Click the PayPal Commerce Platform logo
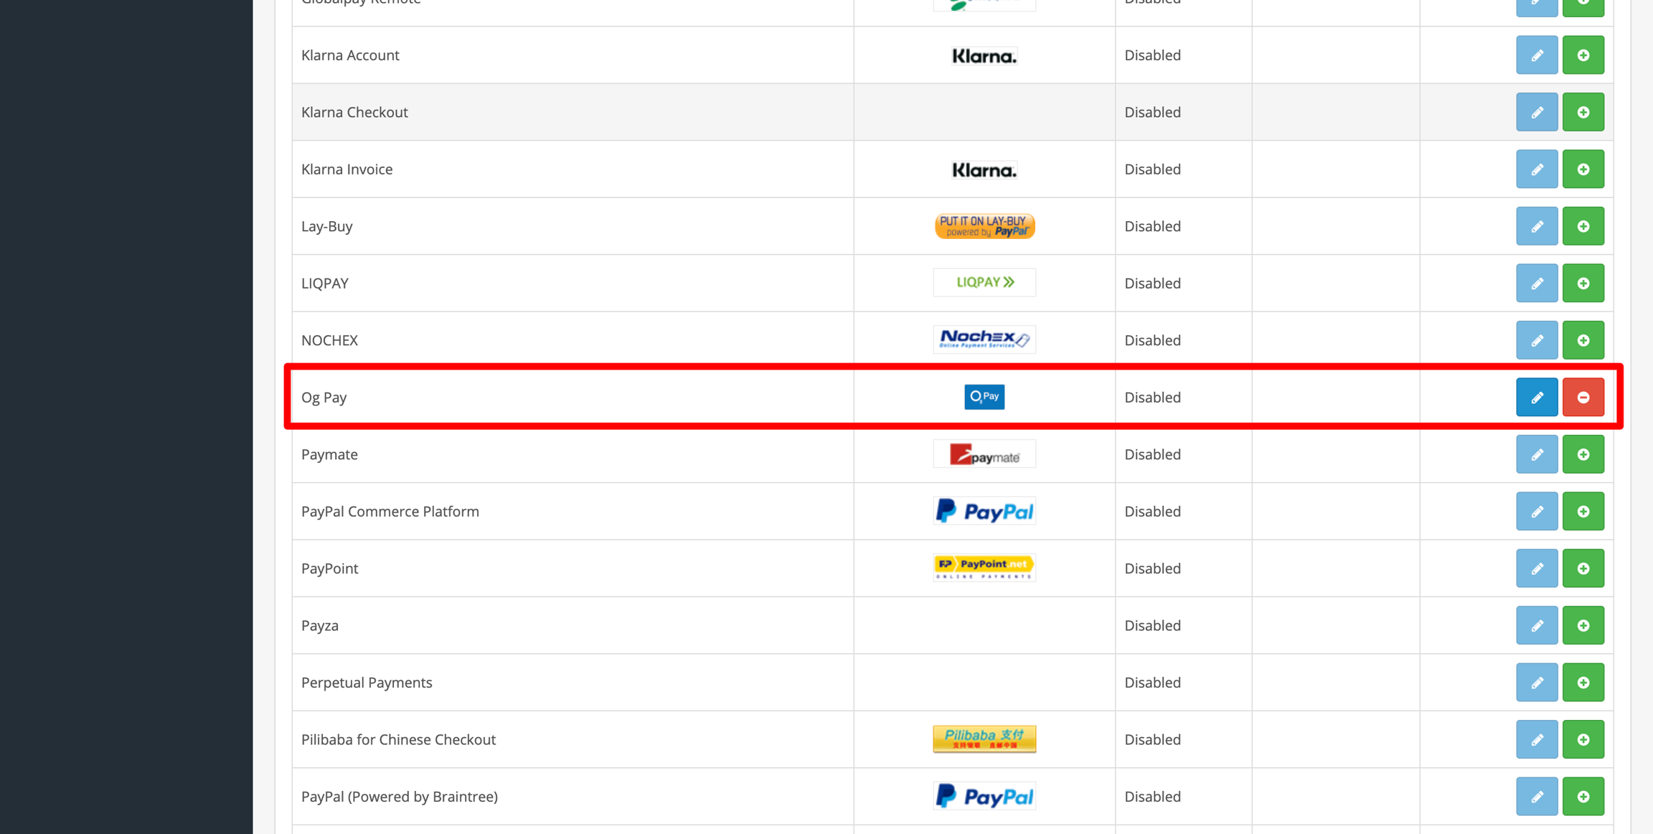This screenshot has width=1653, height=834. coord(984,511)
